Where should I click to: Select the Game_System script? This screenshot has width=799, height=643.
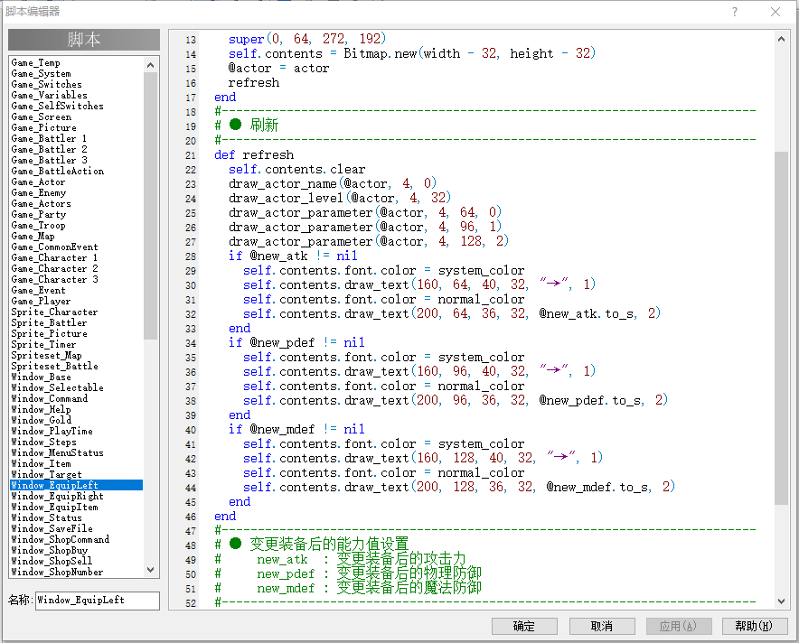[x=77, y=73]
